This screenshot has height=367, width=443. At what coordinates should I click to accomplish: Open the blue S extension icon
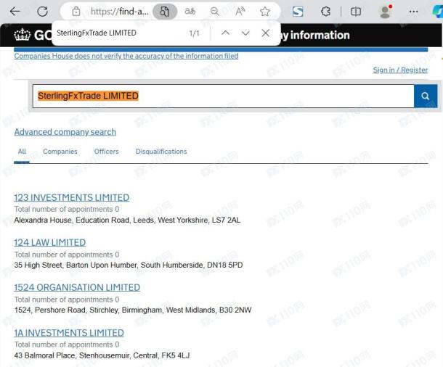tap(298, 12)
